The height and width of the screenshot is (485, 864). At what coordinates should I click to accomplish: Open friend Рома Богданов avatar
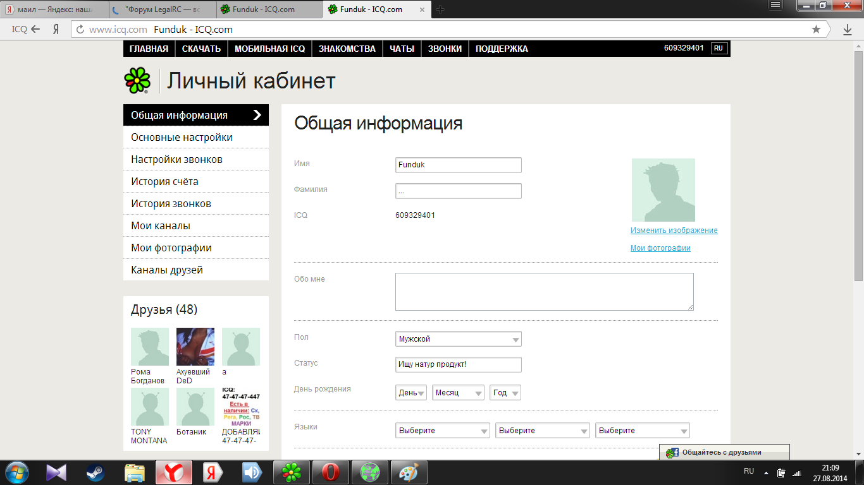coord(150,347)
